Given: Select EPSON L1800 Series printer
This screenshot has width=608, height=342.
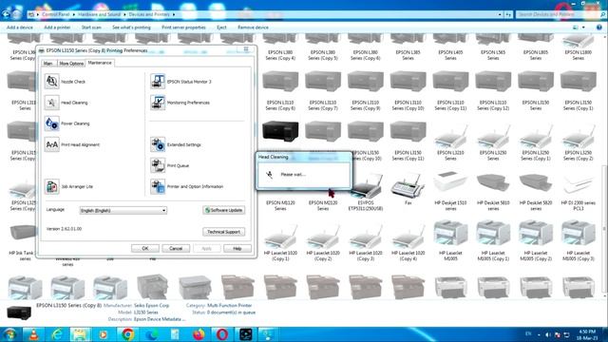Looking at the screenshot, I should (x=579, y=47).
